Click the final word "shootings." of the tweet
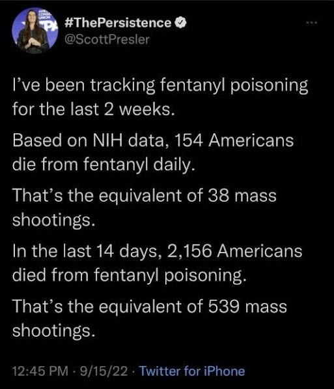Viewport: 334px width, 389px height. pyautogui.click(x=53, y=331)
